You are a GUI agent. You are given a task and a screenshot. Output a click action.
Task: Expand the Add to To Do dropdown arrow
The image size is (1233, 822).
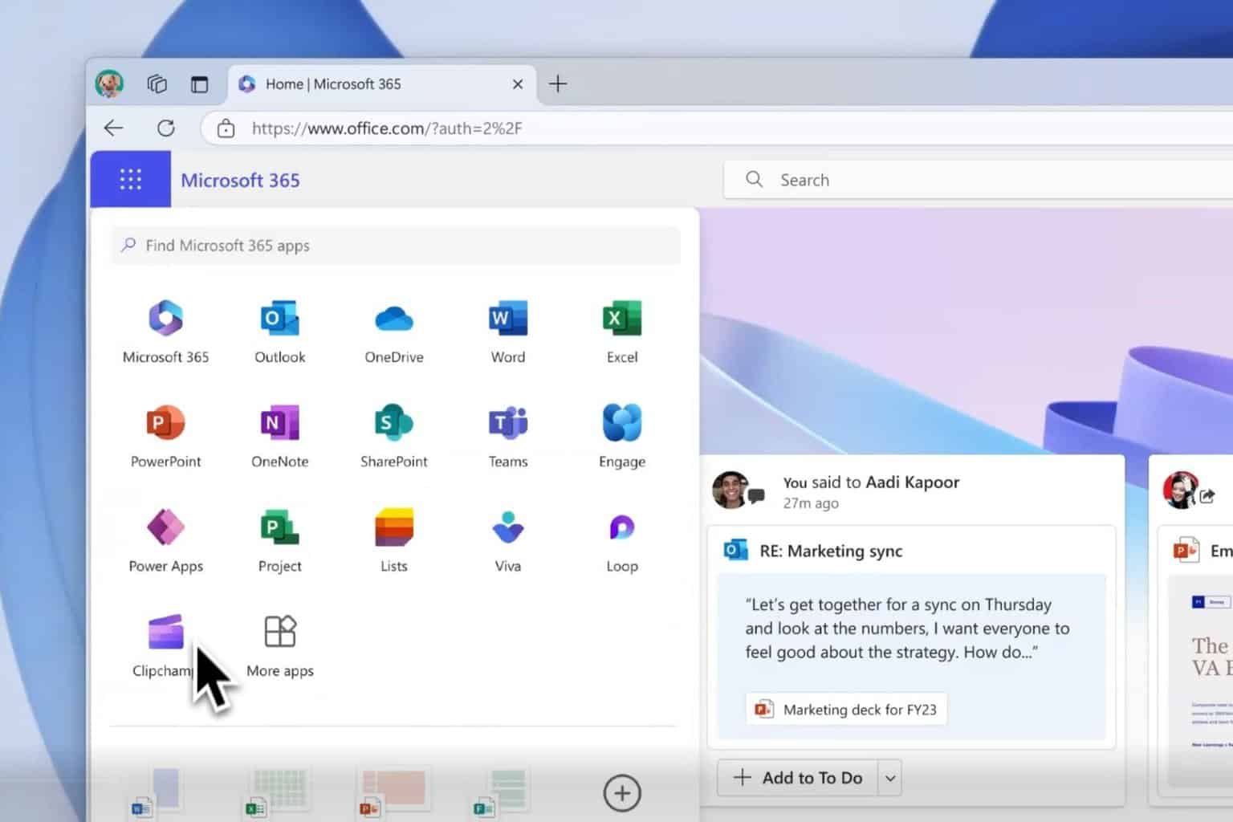point(890,778)
